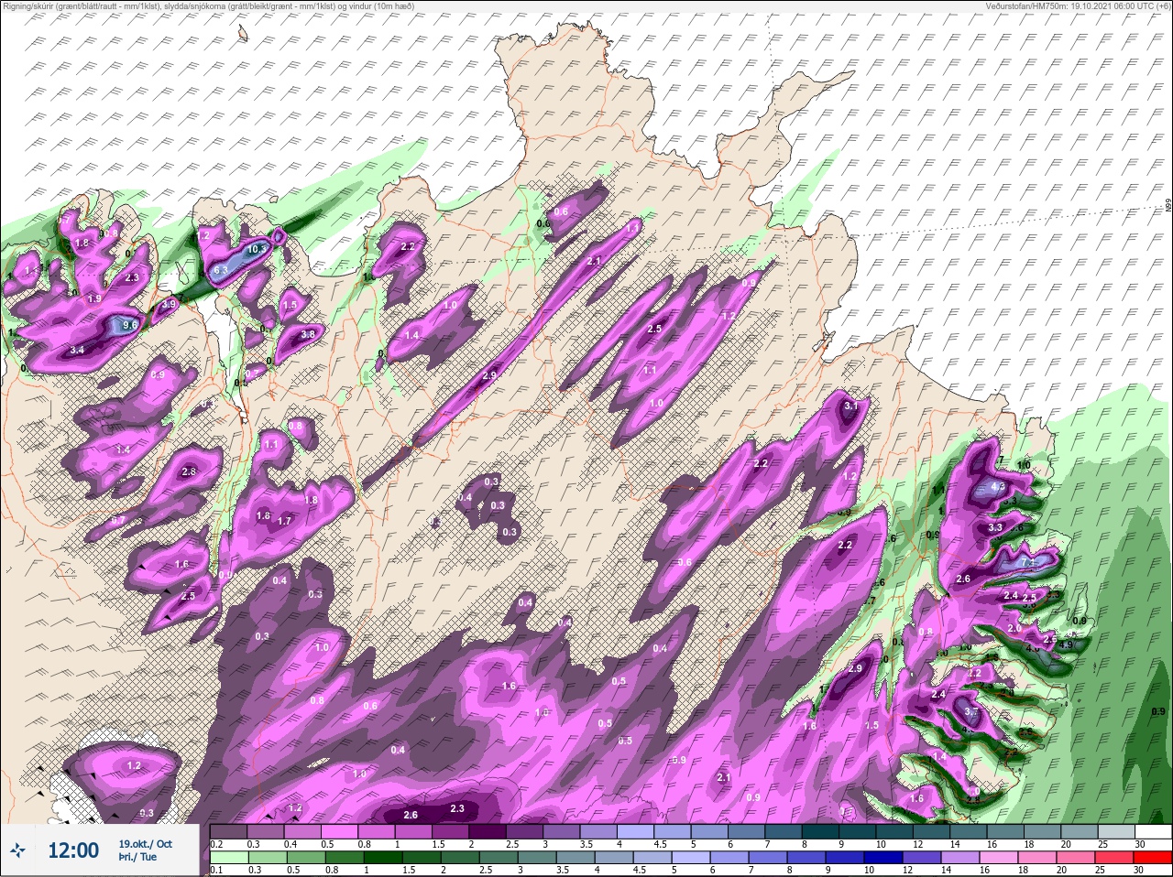Click the '3.4' precipitation value on the map
The image size is (1173, 877).
[77, 350]
